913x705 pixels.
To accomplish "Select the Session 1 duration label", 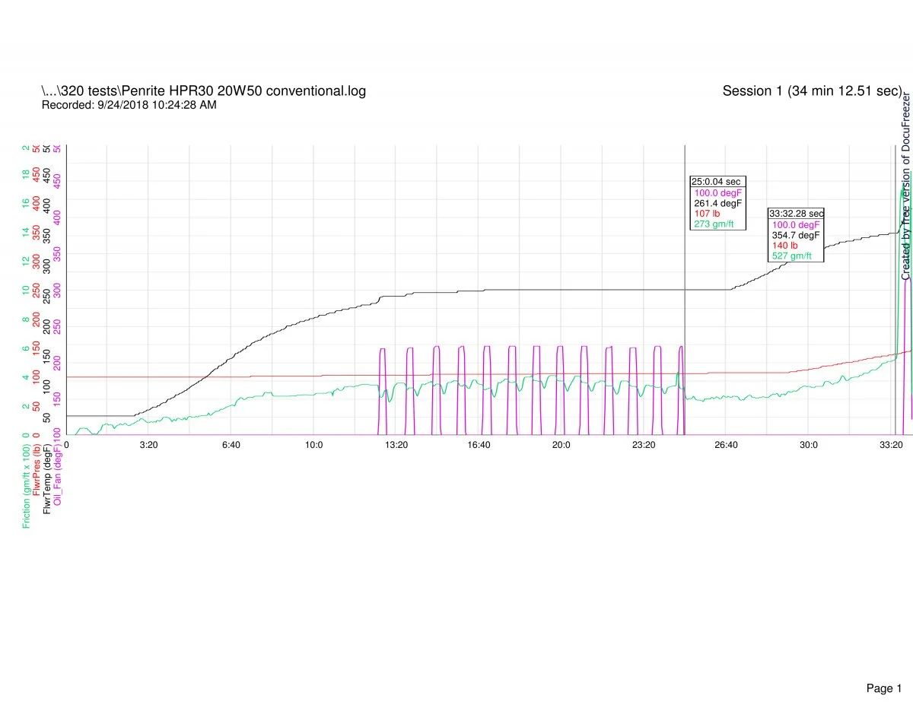I will click(x=812, y=91).
